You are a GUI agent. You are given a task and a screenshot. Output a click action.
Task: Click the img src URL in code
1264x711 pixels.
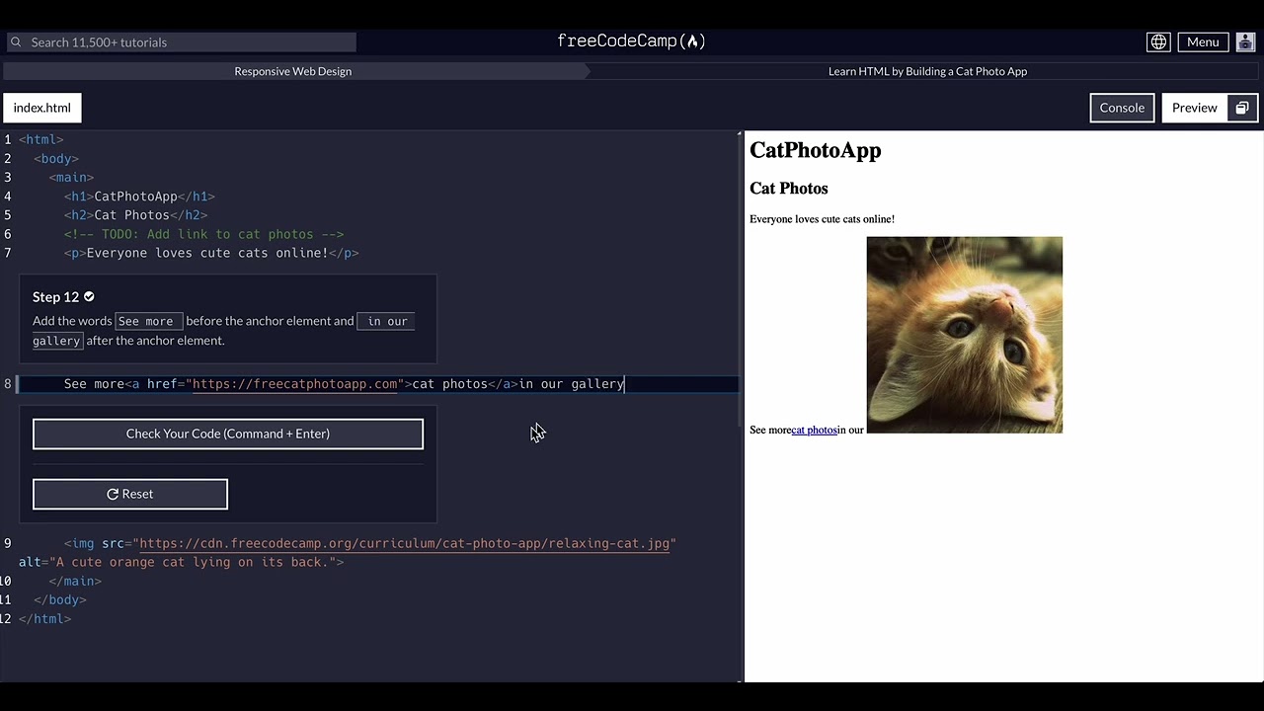(405, 543)
